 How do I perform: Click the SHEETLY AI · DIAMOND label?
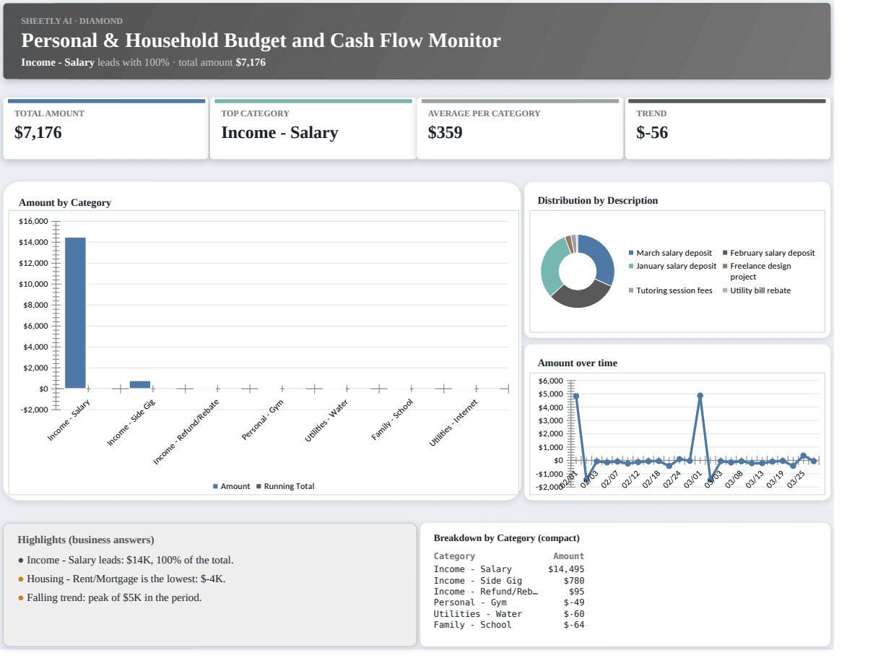pyautogui.click(x=71, y=21)
